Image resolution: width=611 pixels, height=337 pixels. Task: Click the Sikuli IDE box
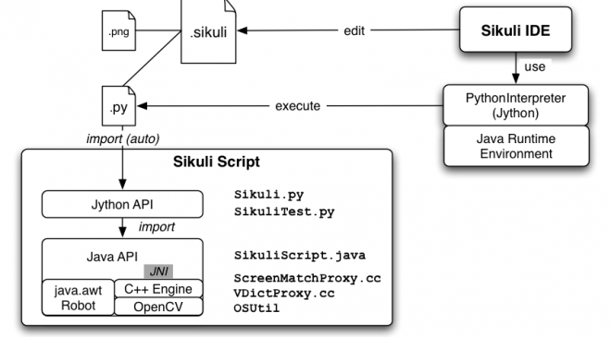[x=516, y=30]
